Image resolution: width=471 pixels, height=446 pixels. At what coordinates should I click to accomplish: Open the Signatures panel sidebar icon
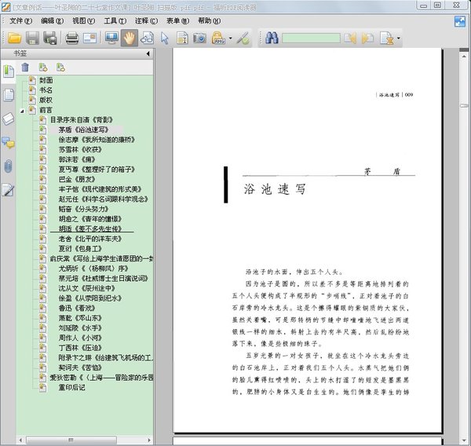click(9, 190)
